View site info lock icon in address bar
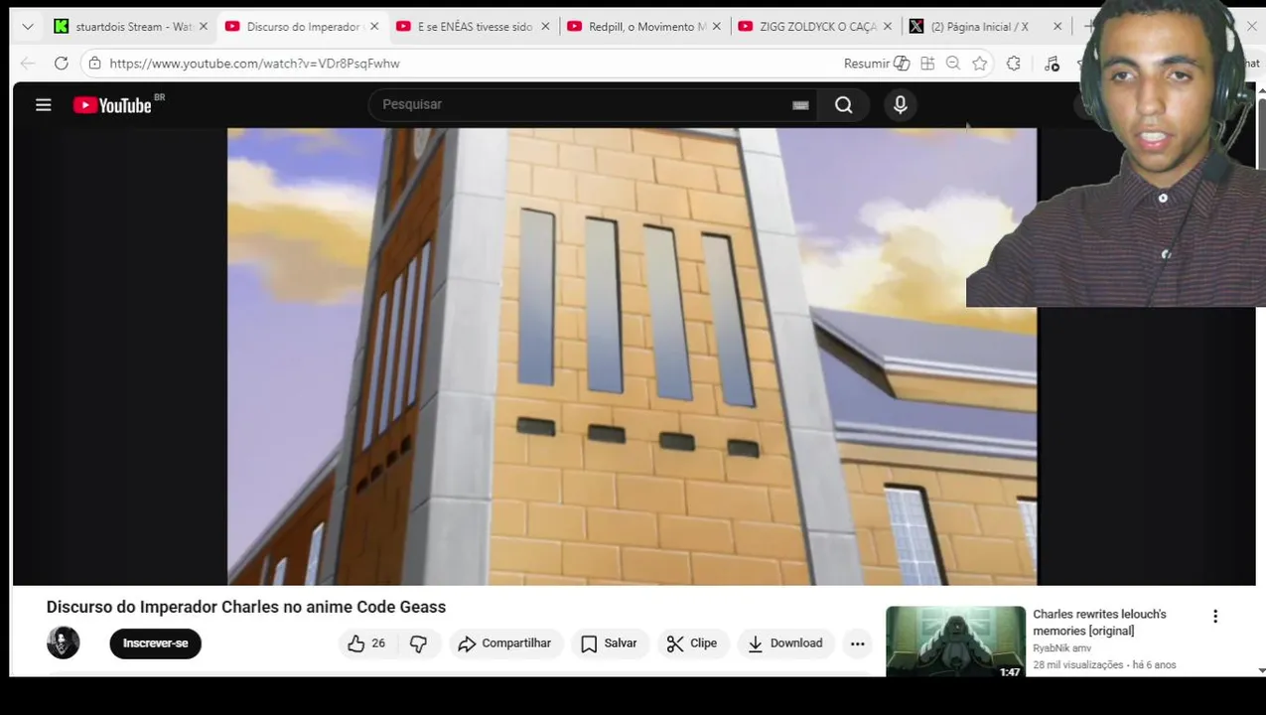 point(94,64)
